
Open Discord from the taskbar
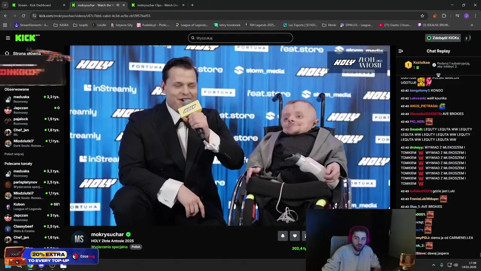coord(41,265)
